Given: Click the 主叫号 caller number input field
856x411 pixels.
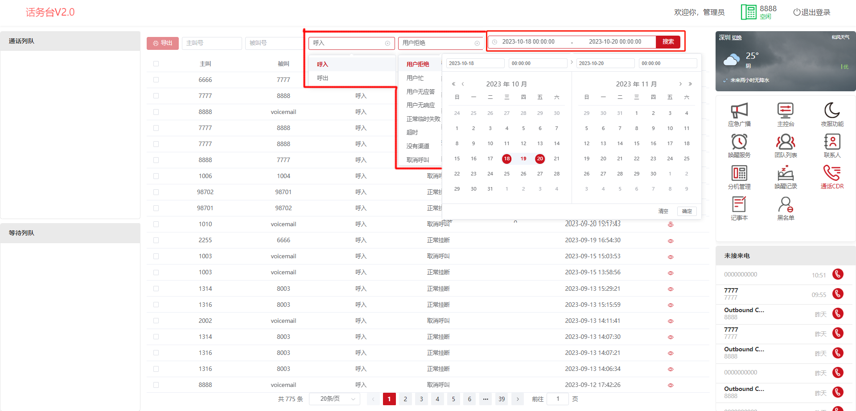Looking at the screenshot, I should tap(211, 43).
